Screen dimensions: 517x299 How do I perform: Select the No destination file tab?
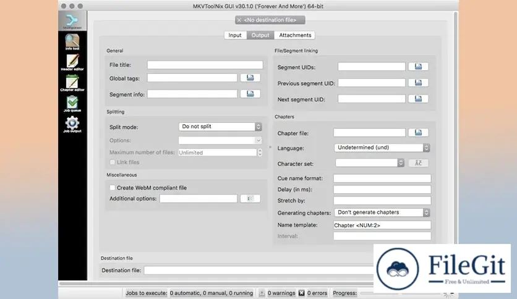pos(270,20)
